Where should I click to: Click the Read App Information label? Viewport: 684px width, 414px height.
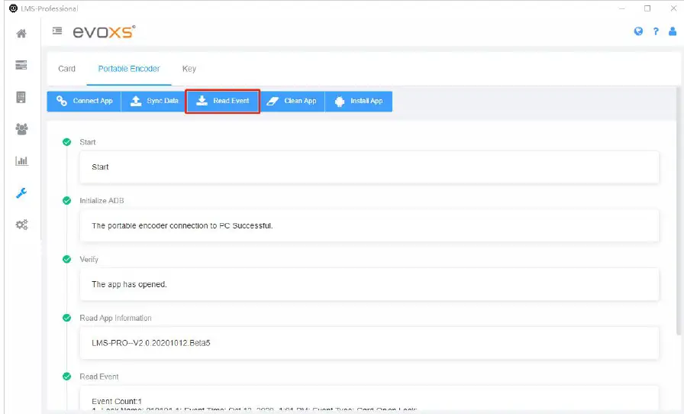[x=115, y=318]
